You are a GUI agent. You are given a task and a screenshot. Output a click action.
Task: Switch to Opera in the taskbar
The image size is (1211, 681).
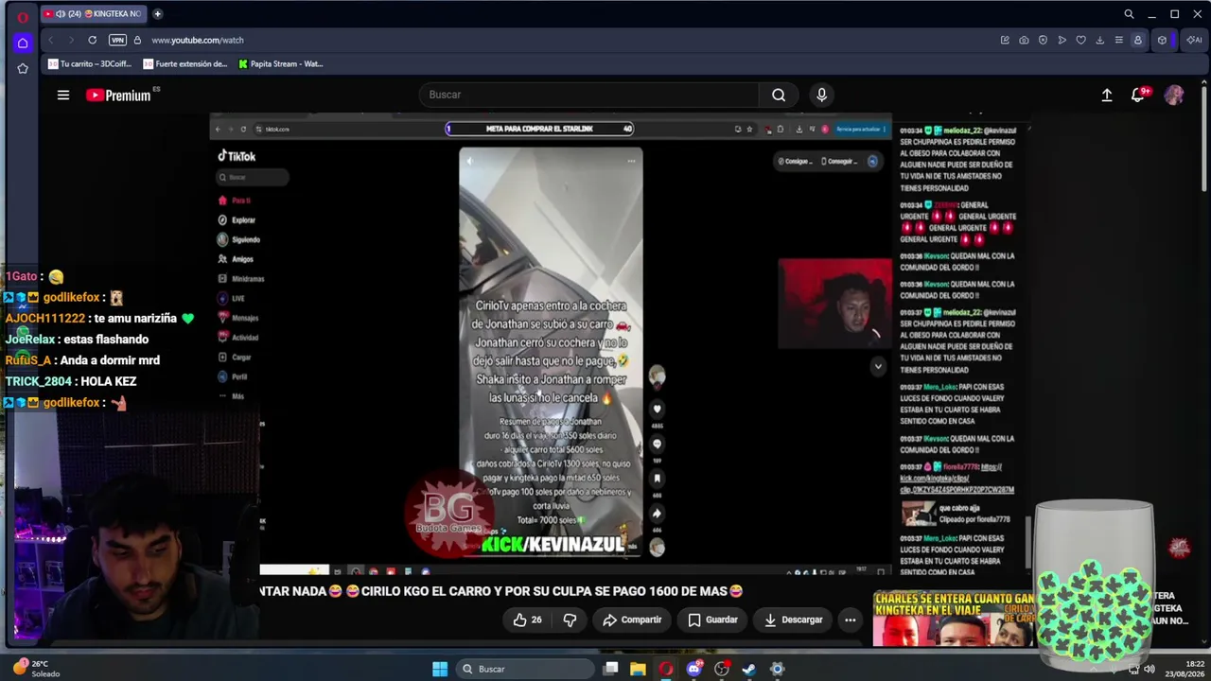tap(666, 670)
